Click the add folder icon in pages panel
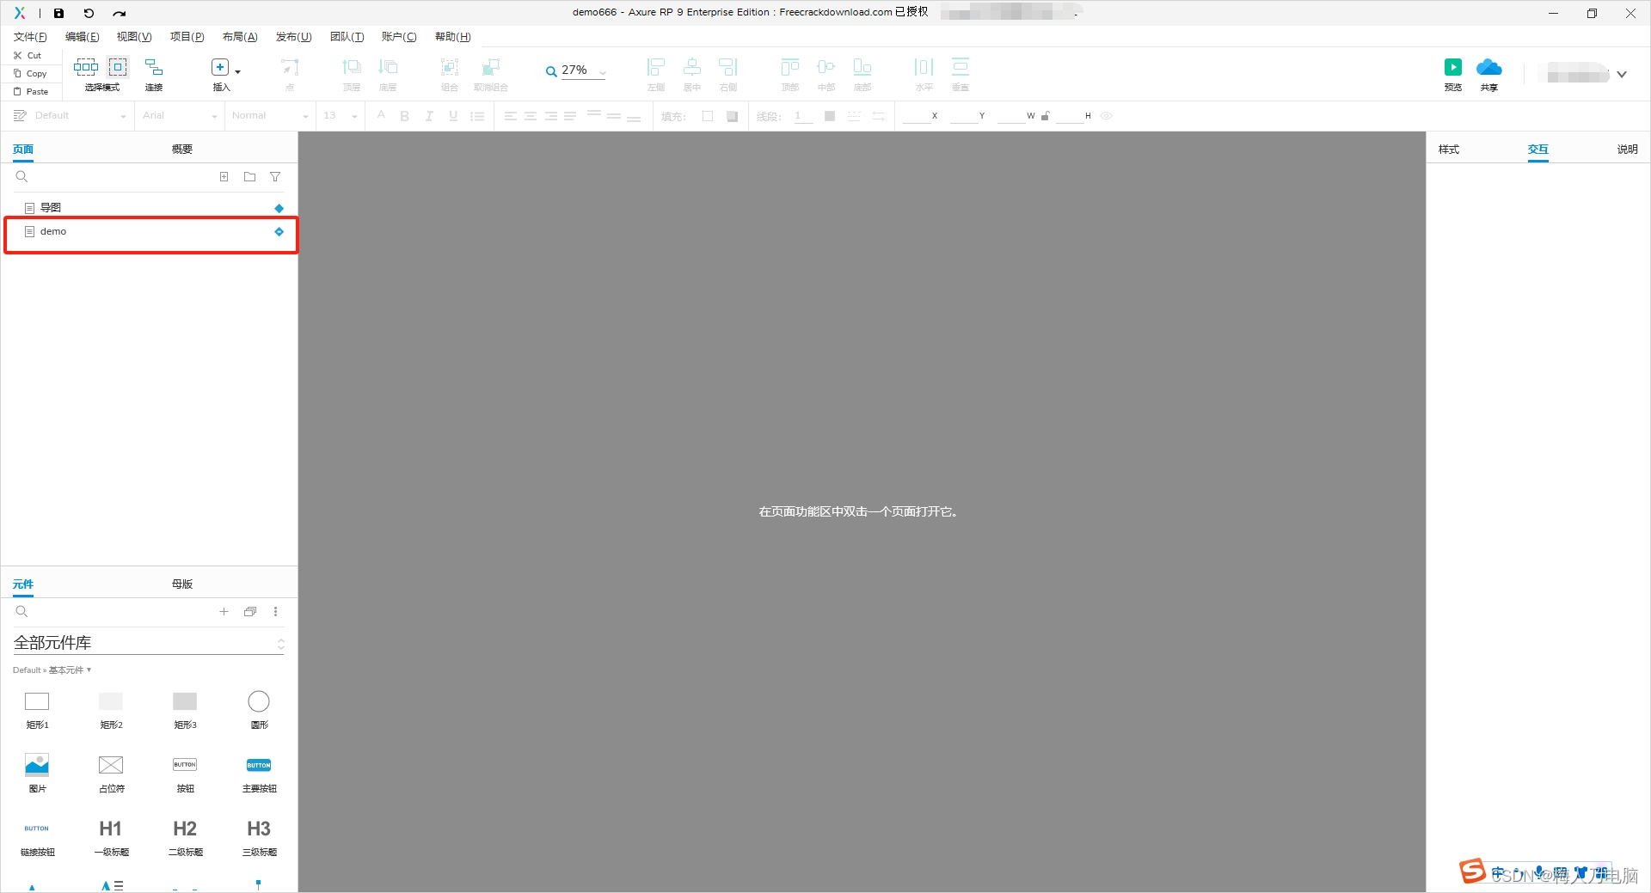 tap(249, 176)
